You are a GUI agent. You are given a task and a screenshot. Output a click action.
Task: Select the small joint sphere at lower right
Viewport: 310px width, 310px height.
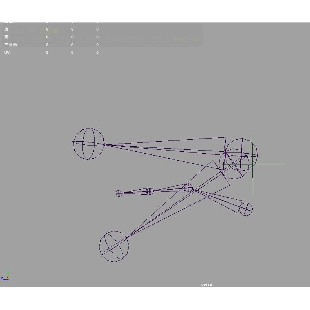pos(246,209)
